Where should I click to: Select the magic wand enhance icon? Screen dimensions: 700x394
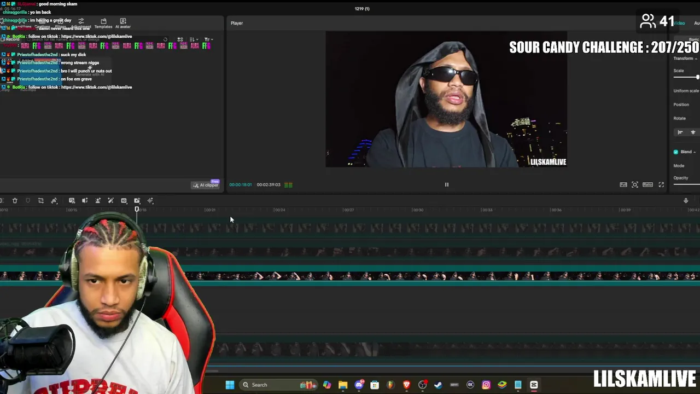[110, 201]
